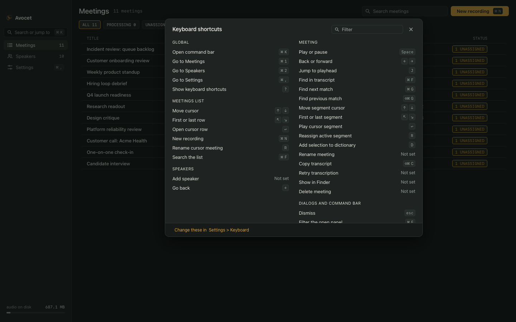Click UNASSIGNED badge for Incident review row
The height and width of the screenshot is (322, 516).
tap(469, 49)
